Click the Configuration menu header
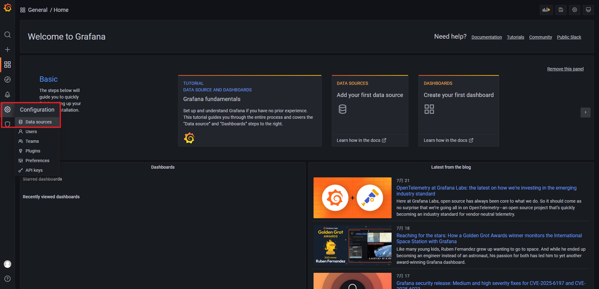This screenshot has width=599, height=289. coord(37,110)
